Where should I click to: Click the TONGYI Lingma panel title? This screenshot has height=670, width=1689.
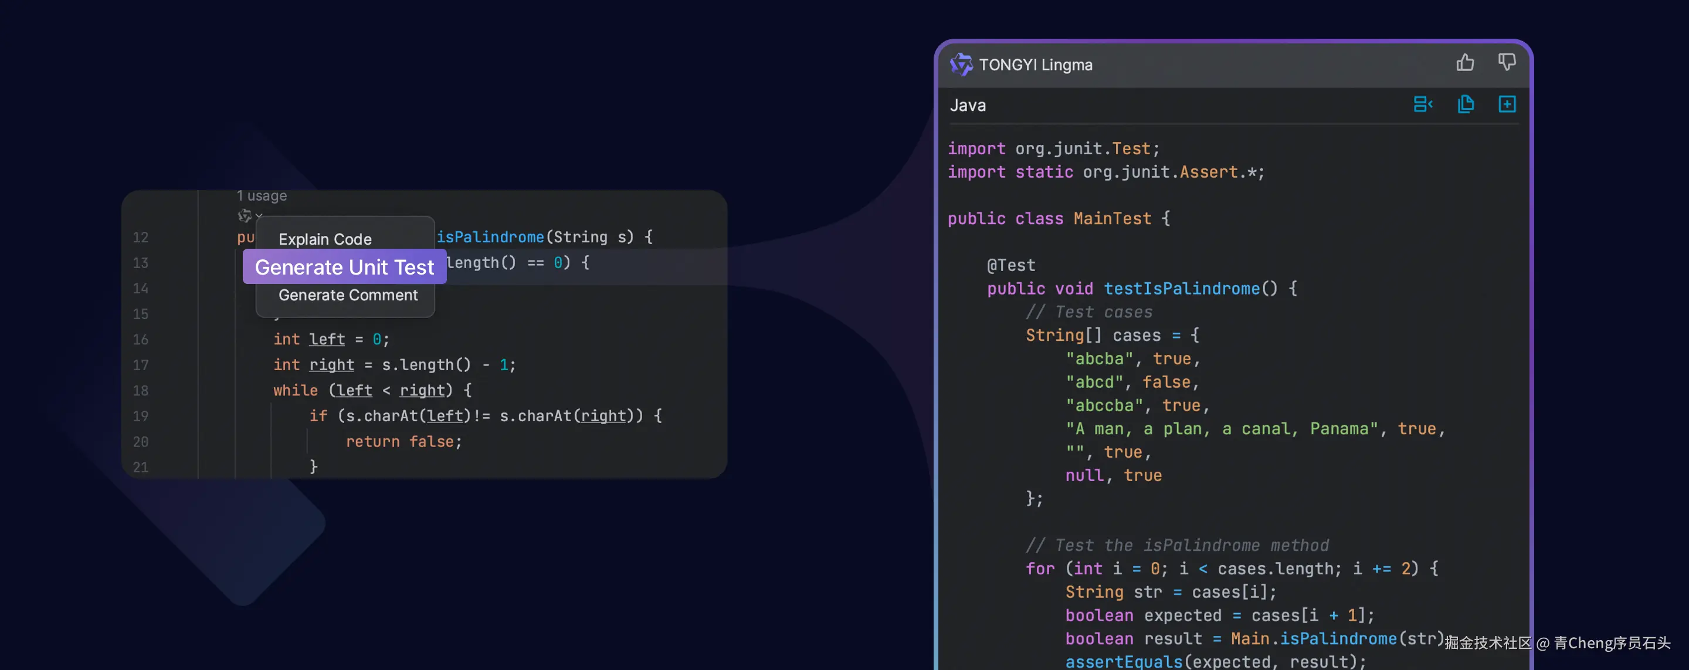[1035, 65]
